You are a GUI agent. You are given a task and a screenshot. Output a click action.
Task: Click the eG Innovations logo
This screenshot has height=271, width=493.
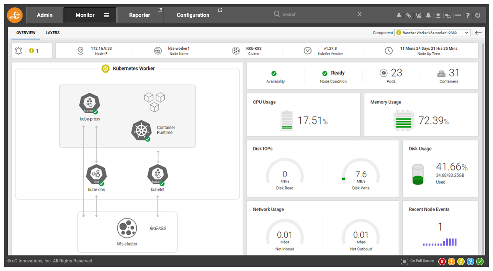(x=15, y=15)
